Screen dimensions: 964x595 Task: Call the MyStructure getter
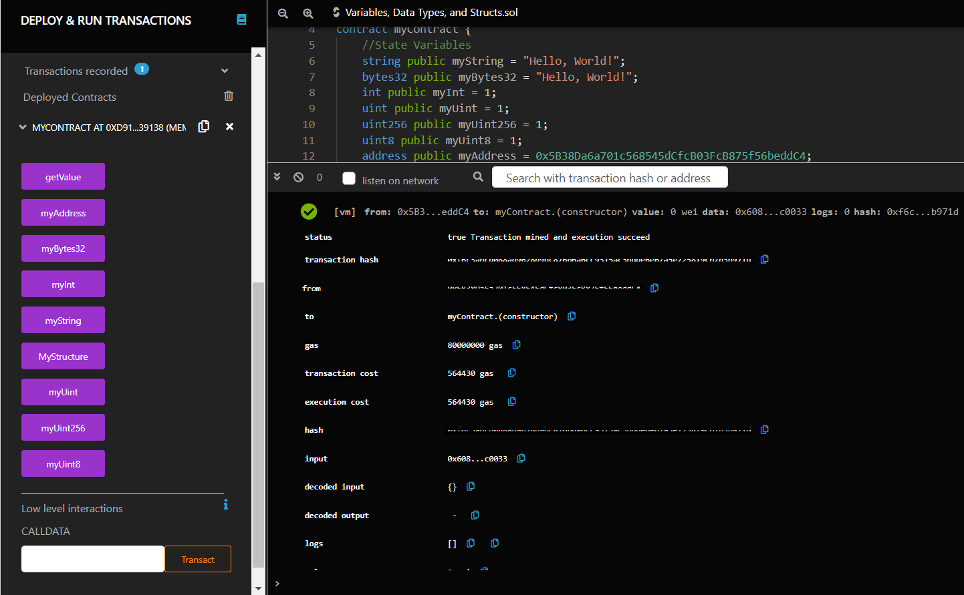(63, 357)
